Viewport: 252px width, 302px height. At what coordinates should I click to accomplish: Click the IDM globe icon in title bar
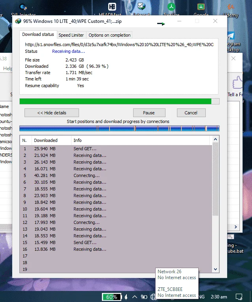pyautogui.click(x=18, y=21)
